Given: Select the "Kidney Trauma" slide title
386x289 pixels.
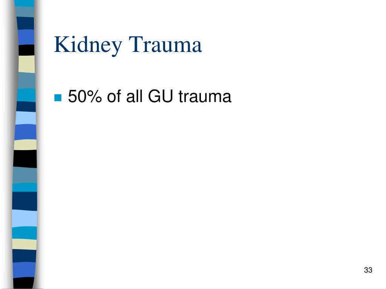Looking at the screenshot, I should point(128,45).
